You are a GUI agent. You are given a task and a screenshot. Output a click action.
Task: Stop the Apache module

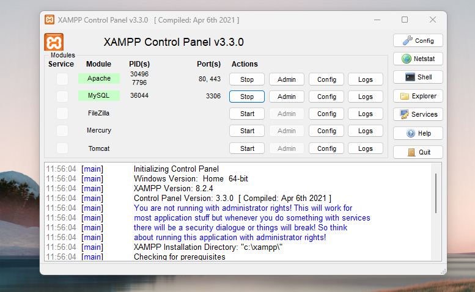247,79
